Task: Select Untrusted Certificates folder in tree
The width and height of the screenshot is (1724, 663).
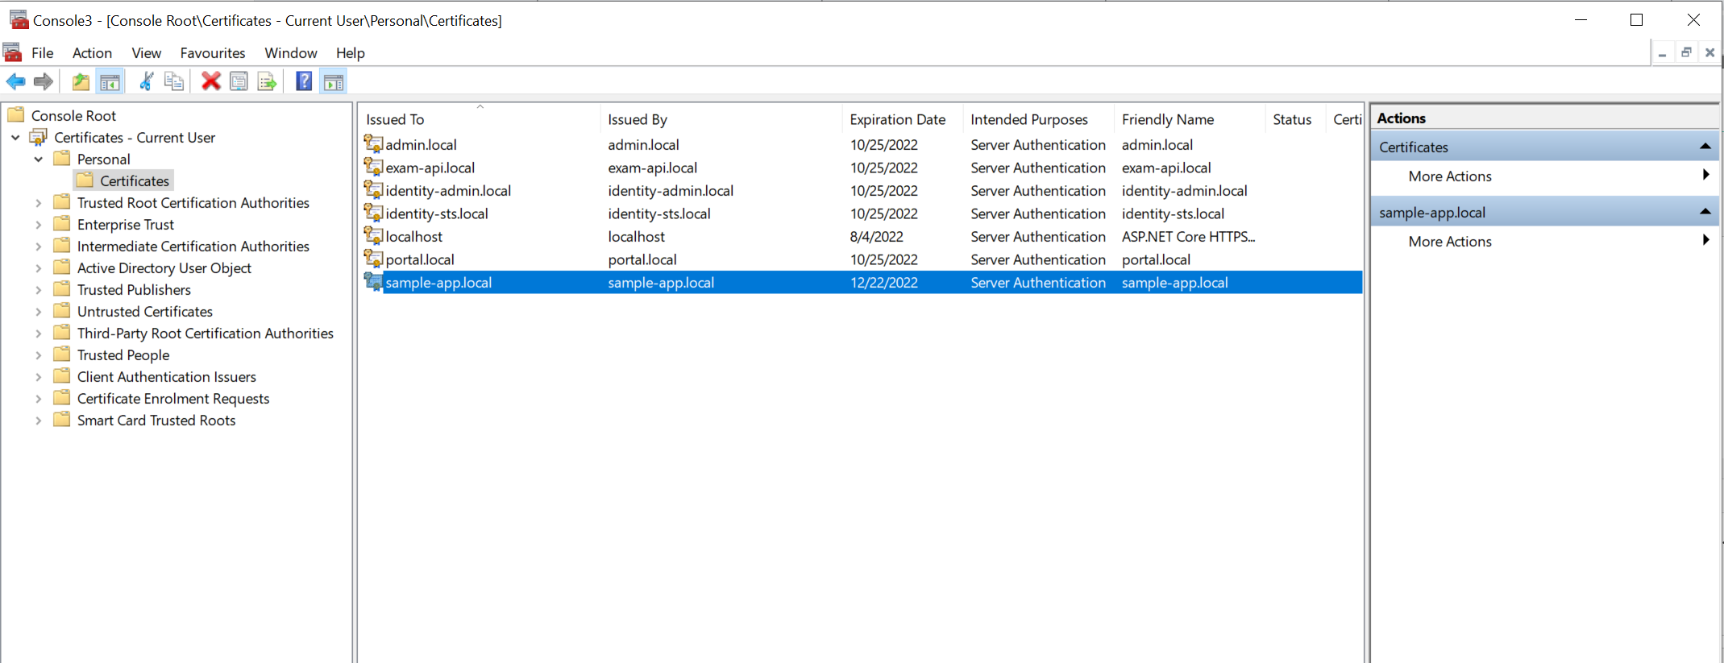Action: point(144,312)
